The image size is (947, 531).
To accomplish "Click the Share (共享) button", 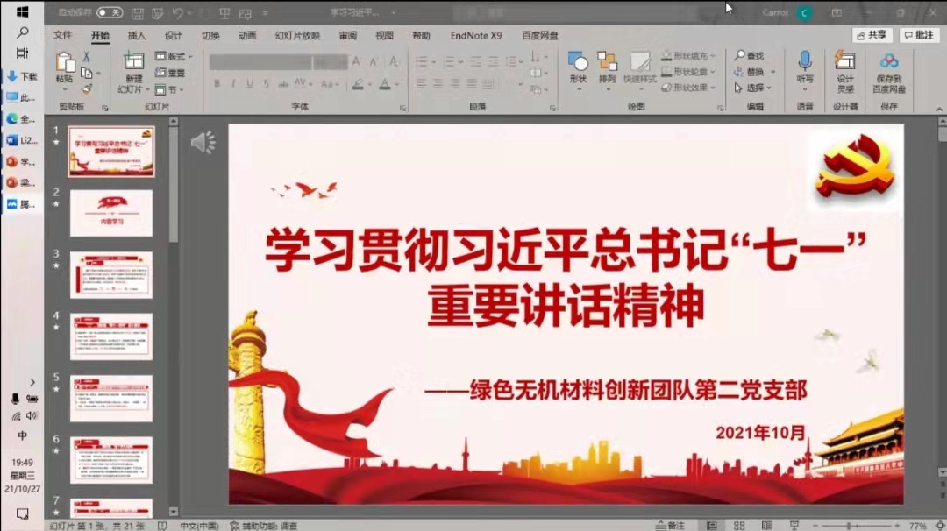I will [872, 35].
